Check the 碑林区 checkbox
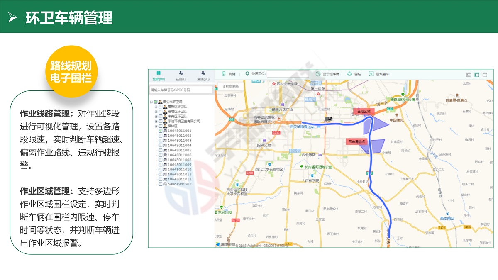Viewport: 498px width, 280px height. [160, 126]
